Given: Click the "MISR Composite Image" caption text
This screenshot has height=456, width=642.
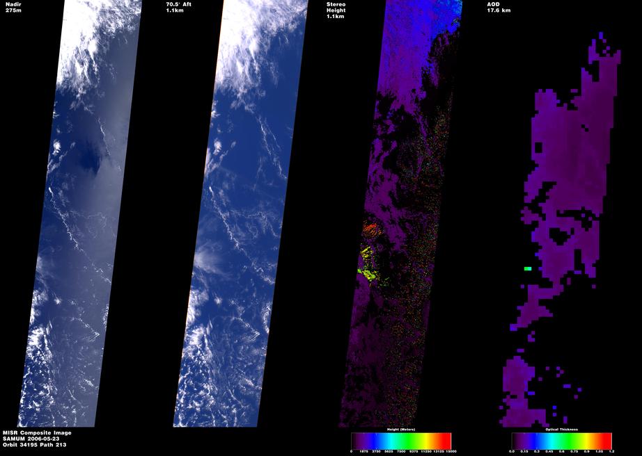Looking at the screenshot, I should point(37,432).
